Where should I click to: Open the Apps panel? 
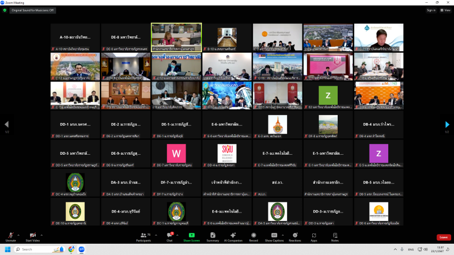(x=314, y=236)
